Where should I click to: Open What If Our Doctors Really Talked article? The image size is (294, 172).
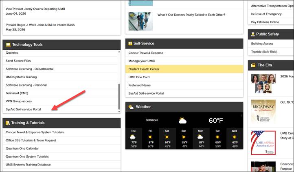pos(191,15)
